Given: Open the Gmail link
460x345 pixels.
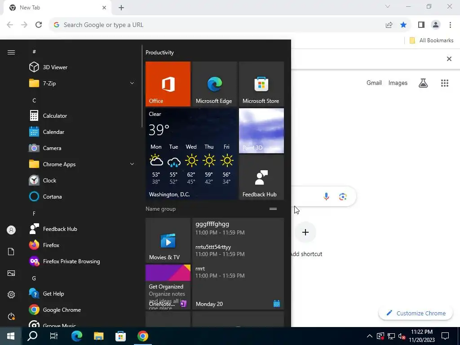Looking at the screenshot, I should pos(374,83).
